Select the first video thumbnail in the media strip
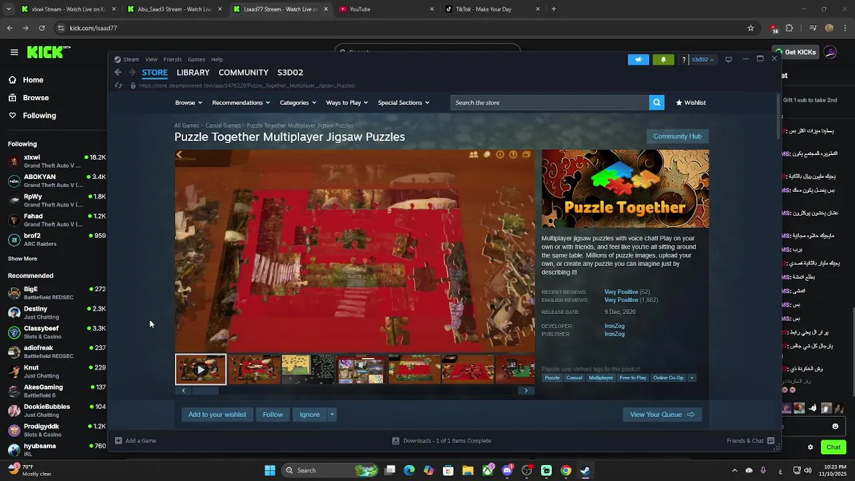Viewport: 855px width, 481px height. point(200,369)
